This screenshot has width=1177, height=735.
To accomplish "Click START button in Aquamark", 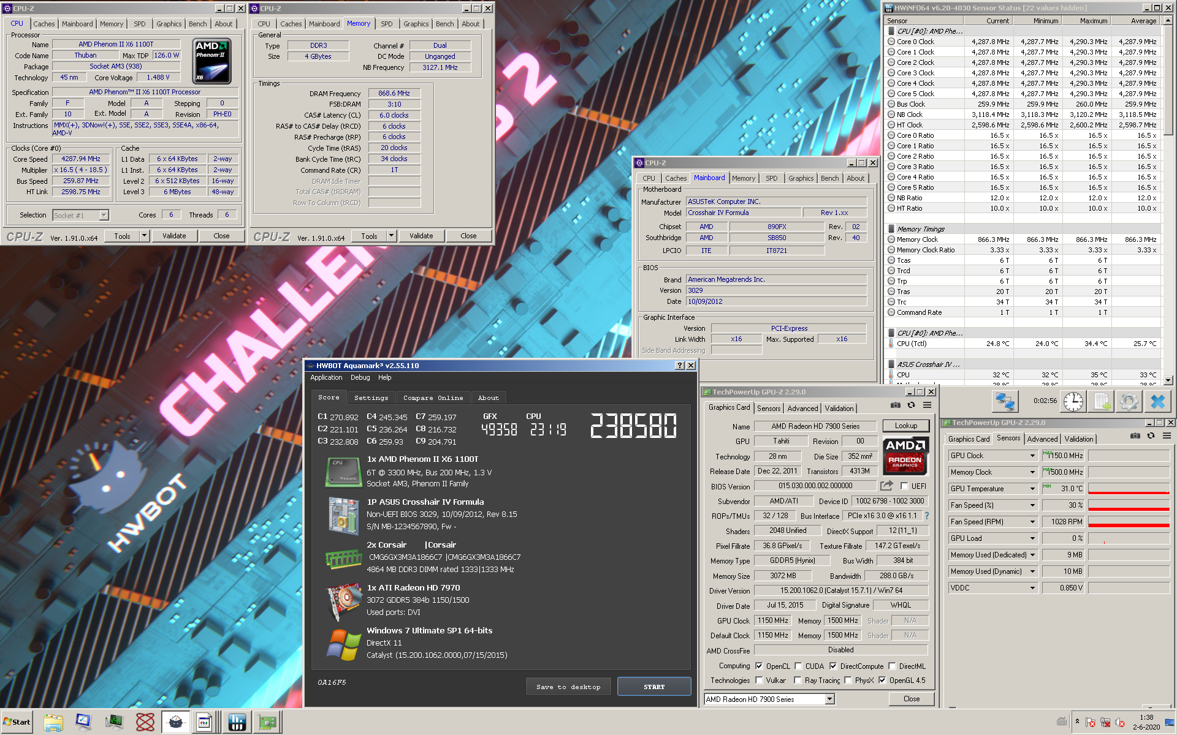I will (x=654, y=687).
